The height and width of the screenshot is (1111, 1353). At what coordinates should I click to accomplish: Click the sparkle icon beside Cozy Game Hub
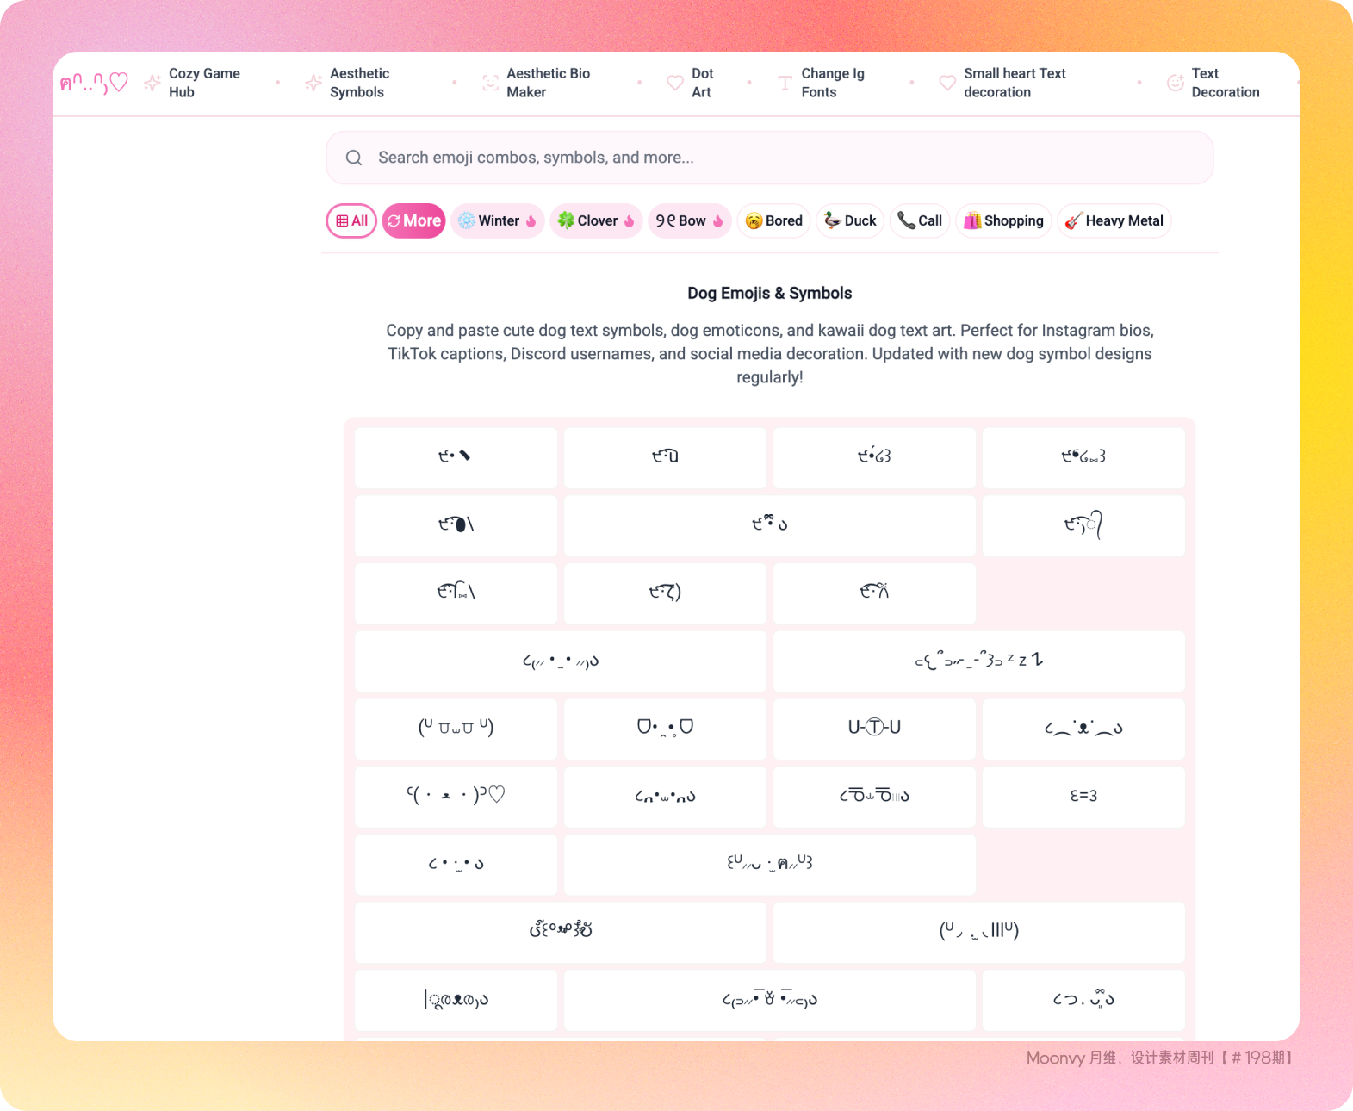(152, 83)
